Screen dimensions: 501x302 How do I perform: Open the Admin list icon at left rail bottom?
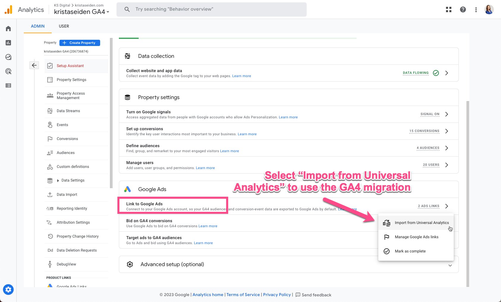pos(8,85)
